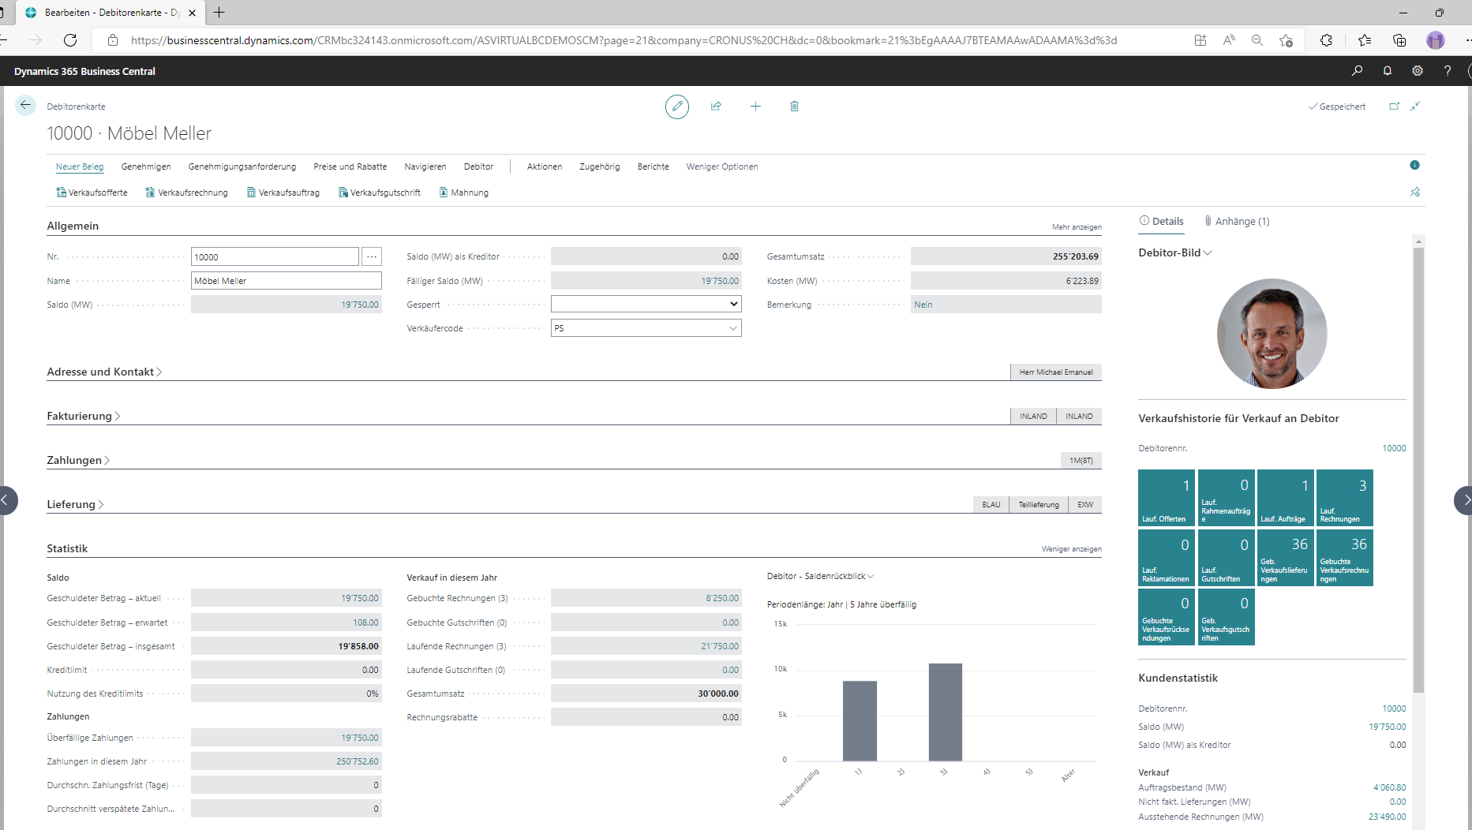Open the browser profile avatar
Screen dimensions: 1472x830
click(1435, 40)
